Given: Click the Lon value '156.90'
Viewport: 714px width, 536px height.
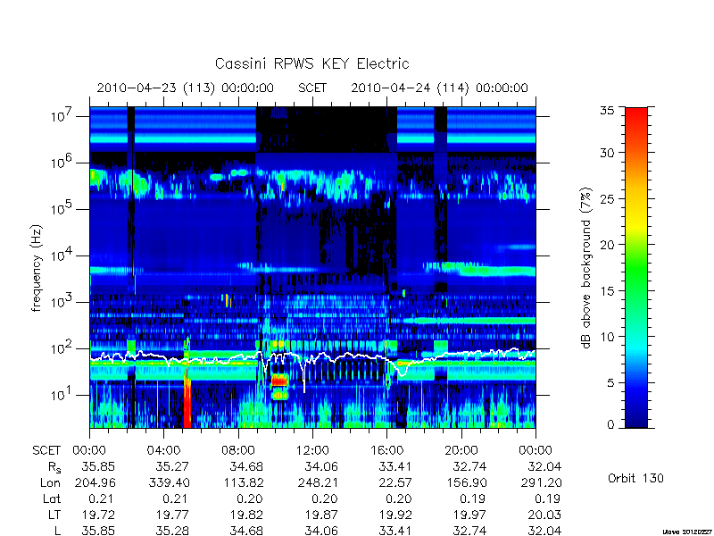Looking at the screenshot, I should tap(465, 482).
